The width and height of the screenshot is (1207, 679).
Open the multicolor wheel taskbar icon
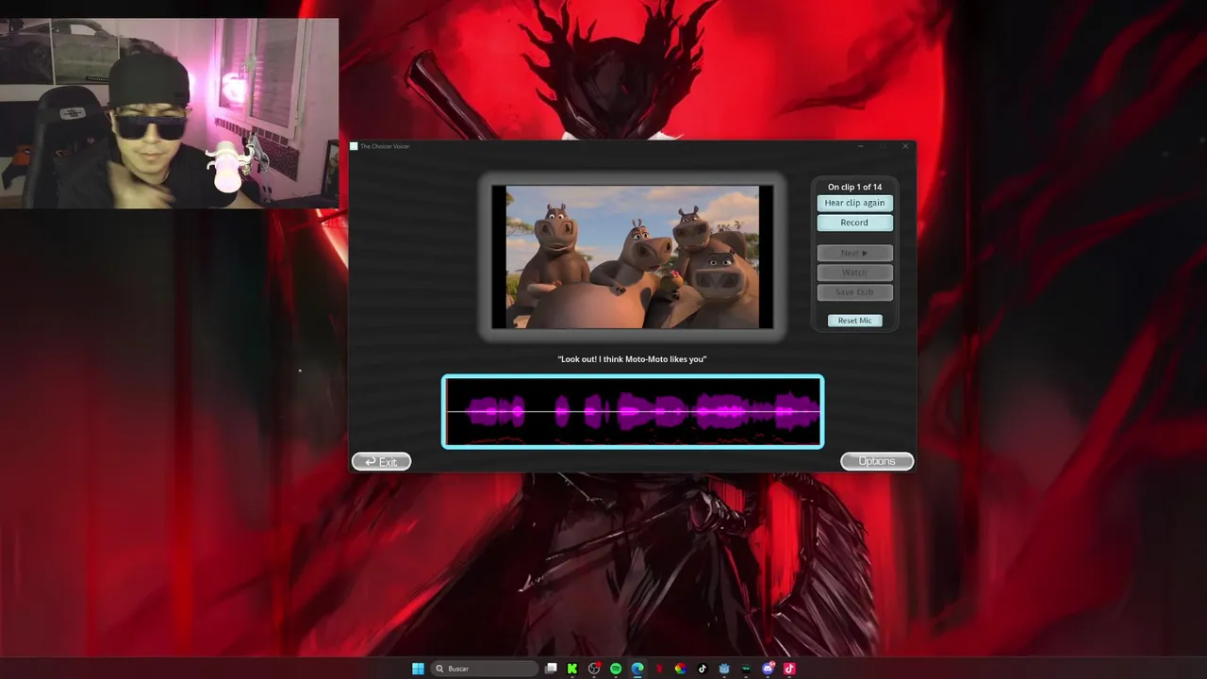click(680, 669)
